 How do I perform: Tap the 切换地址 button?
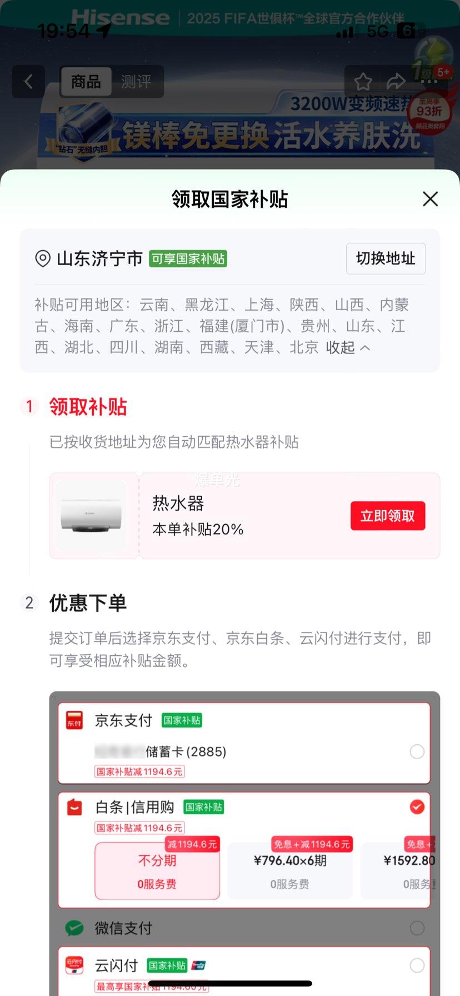386,258
